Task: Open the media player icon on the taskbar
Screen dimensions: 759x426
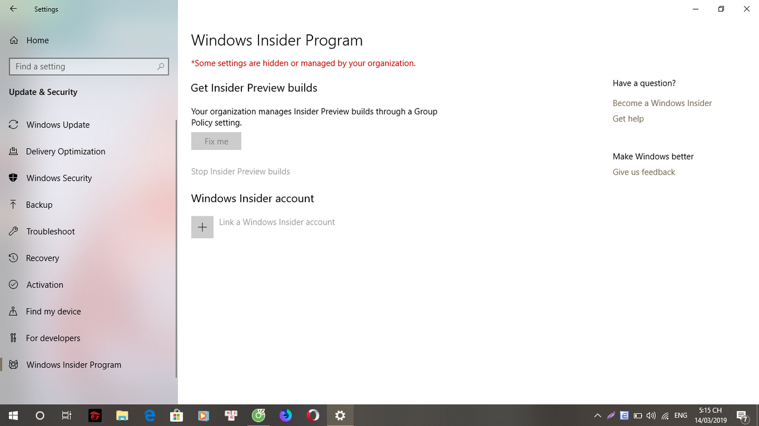Action: [x=203, y=415]
